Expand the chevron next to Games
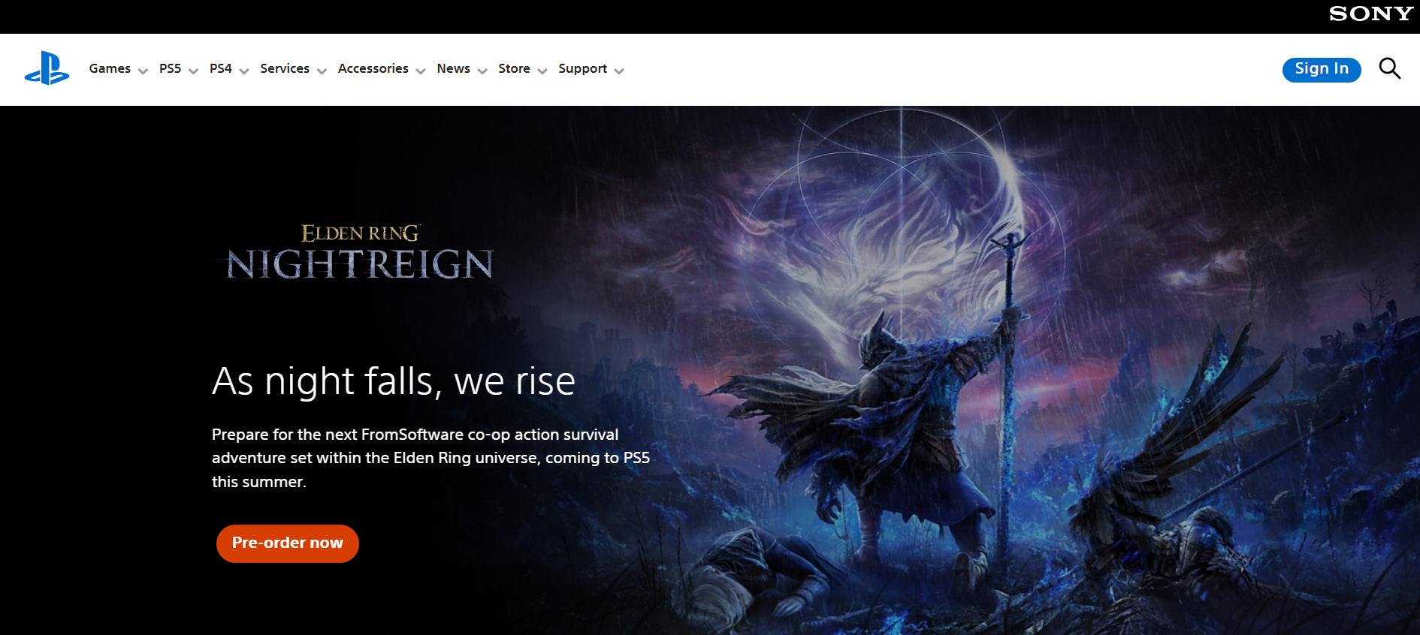The height and width of the screenshot is (635, 1420). click(143, 71)
